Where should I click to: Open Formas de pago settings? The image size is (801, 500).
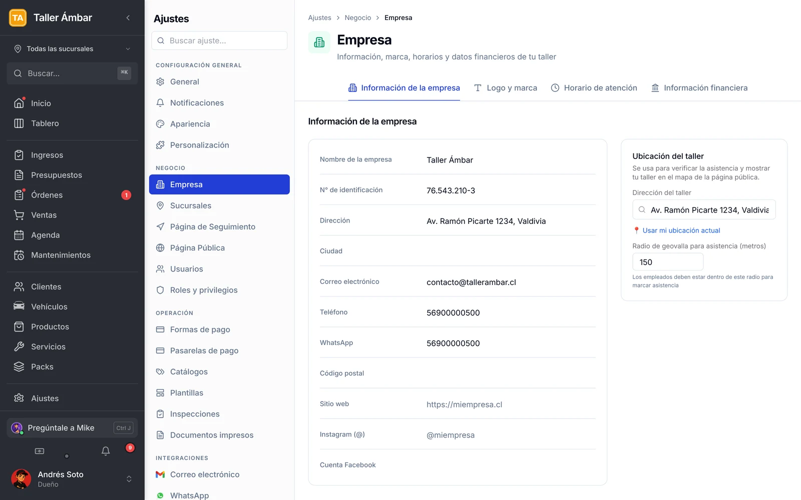pos(219,329)
